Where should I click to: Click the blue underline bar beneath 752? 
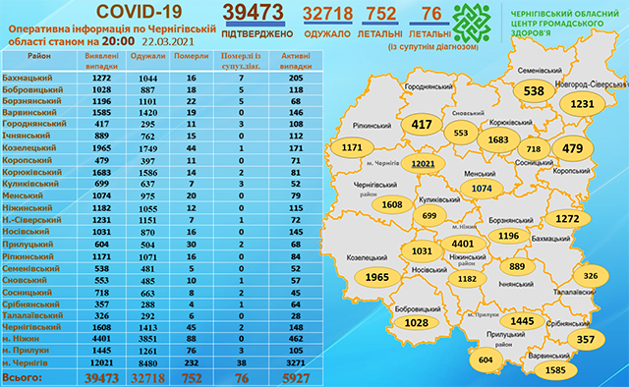pos(380,24)
